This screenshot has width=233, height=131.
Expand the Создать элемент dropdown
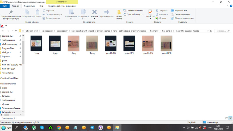tap(134, 10)
